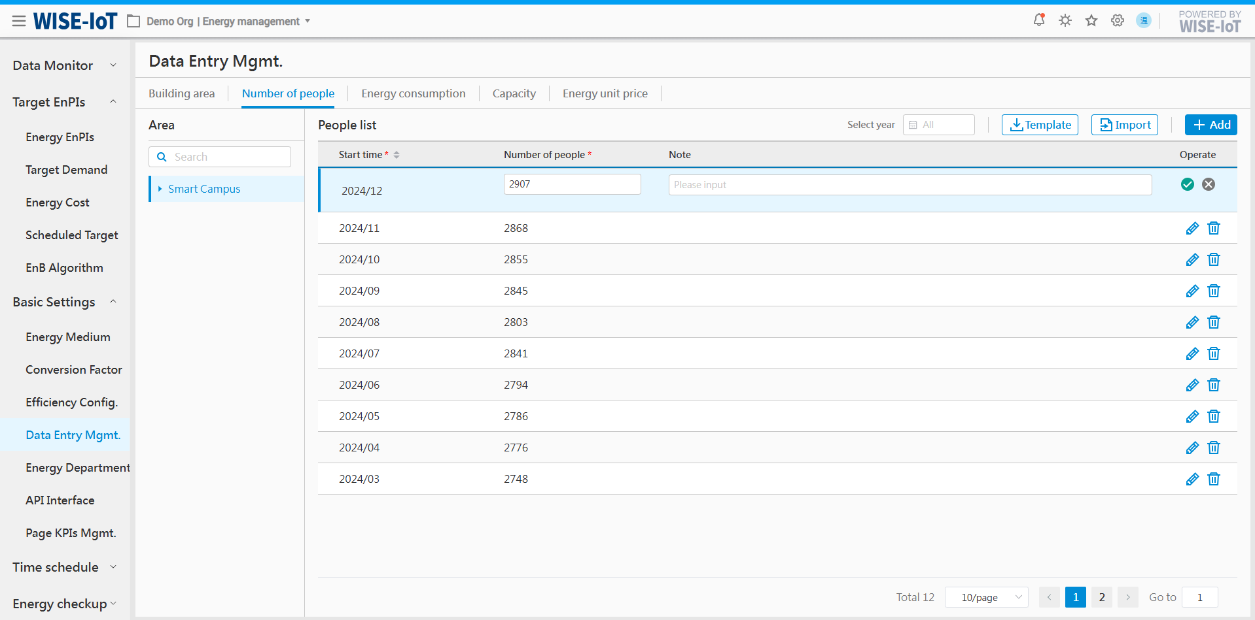
Task: Open the Building area tab
Action: [181, 93]
